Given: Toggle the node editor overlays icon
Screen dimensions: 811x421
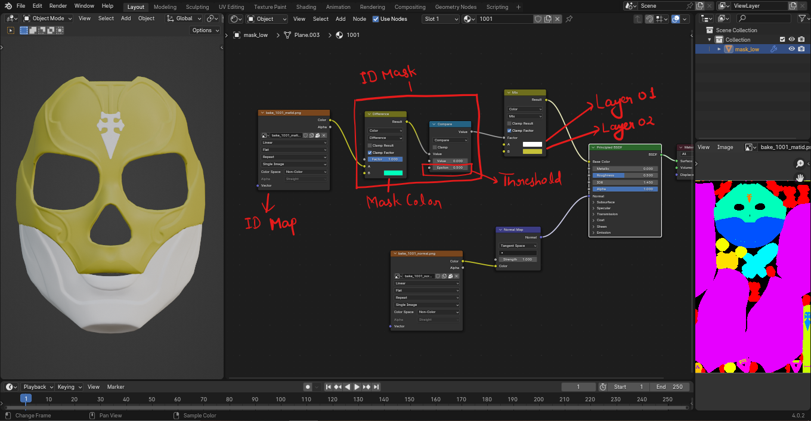Looking at the screenshot, I should (676, 19).
